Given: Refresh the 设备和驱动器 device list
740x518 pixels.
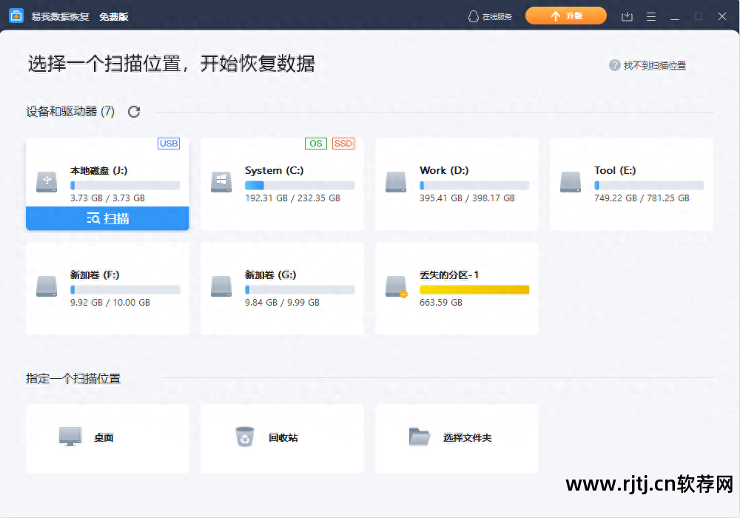Looking at the screenshot, I should (133, 111).
